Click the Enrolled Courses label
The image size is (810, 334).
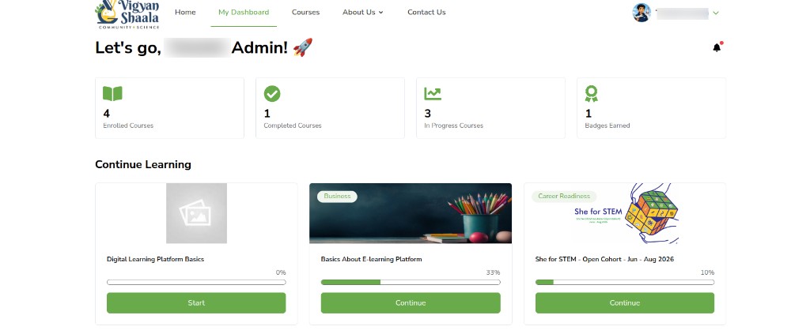pyautogui.click(x=128, y=126)
